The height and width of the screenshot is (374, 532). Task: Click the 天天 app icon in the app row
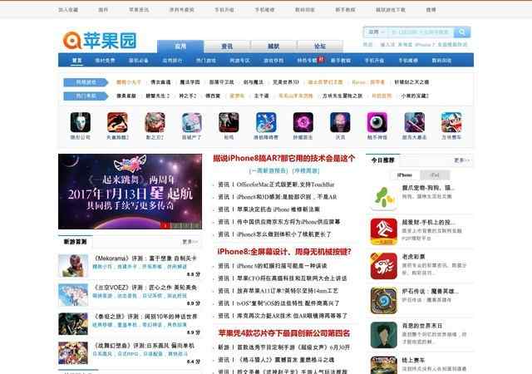pos(340,122)
